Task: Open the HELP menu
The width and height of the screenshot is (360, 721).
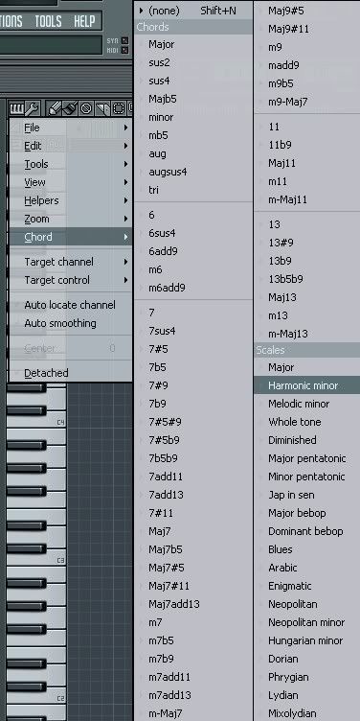Action: [84, 21]
